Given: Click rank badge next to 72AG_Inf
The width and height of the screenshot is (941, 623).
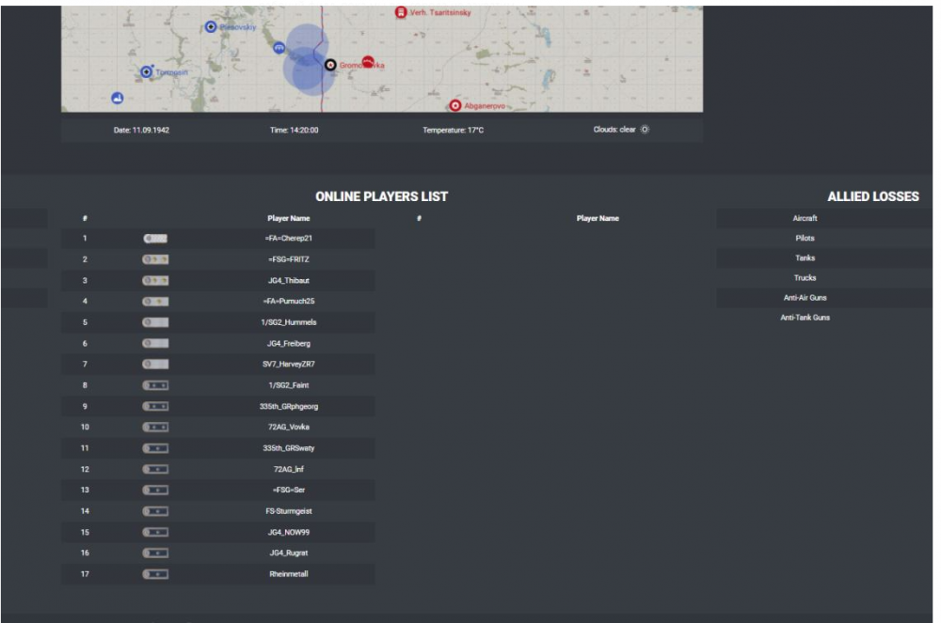Looking at the screenshot, I should pyautogui.click(x=155, y=469).
